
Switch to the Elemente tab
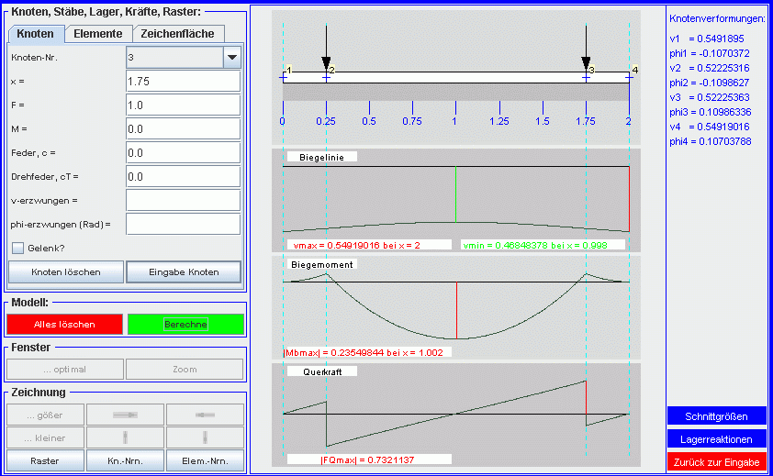click(97, 34)
